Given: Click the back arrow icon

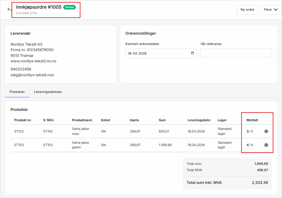Looking at the screenshot, I should (10, 10).
